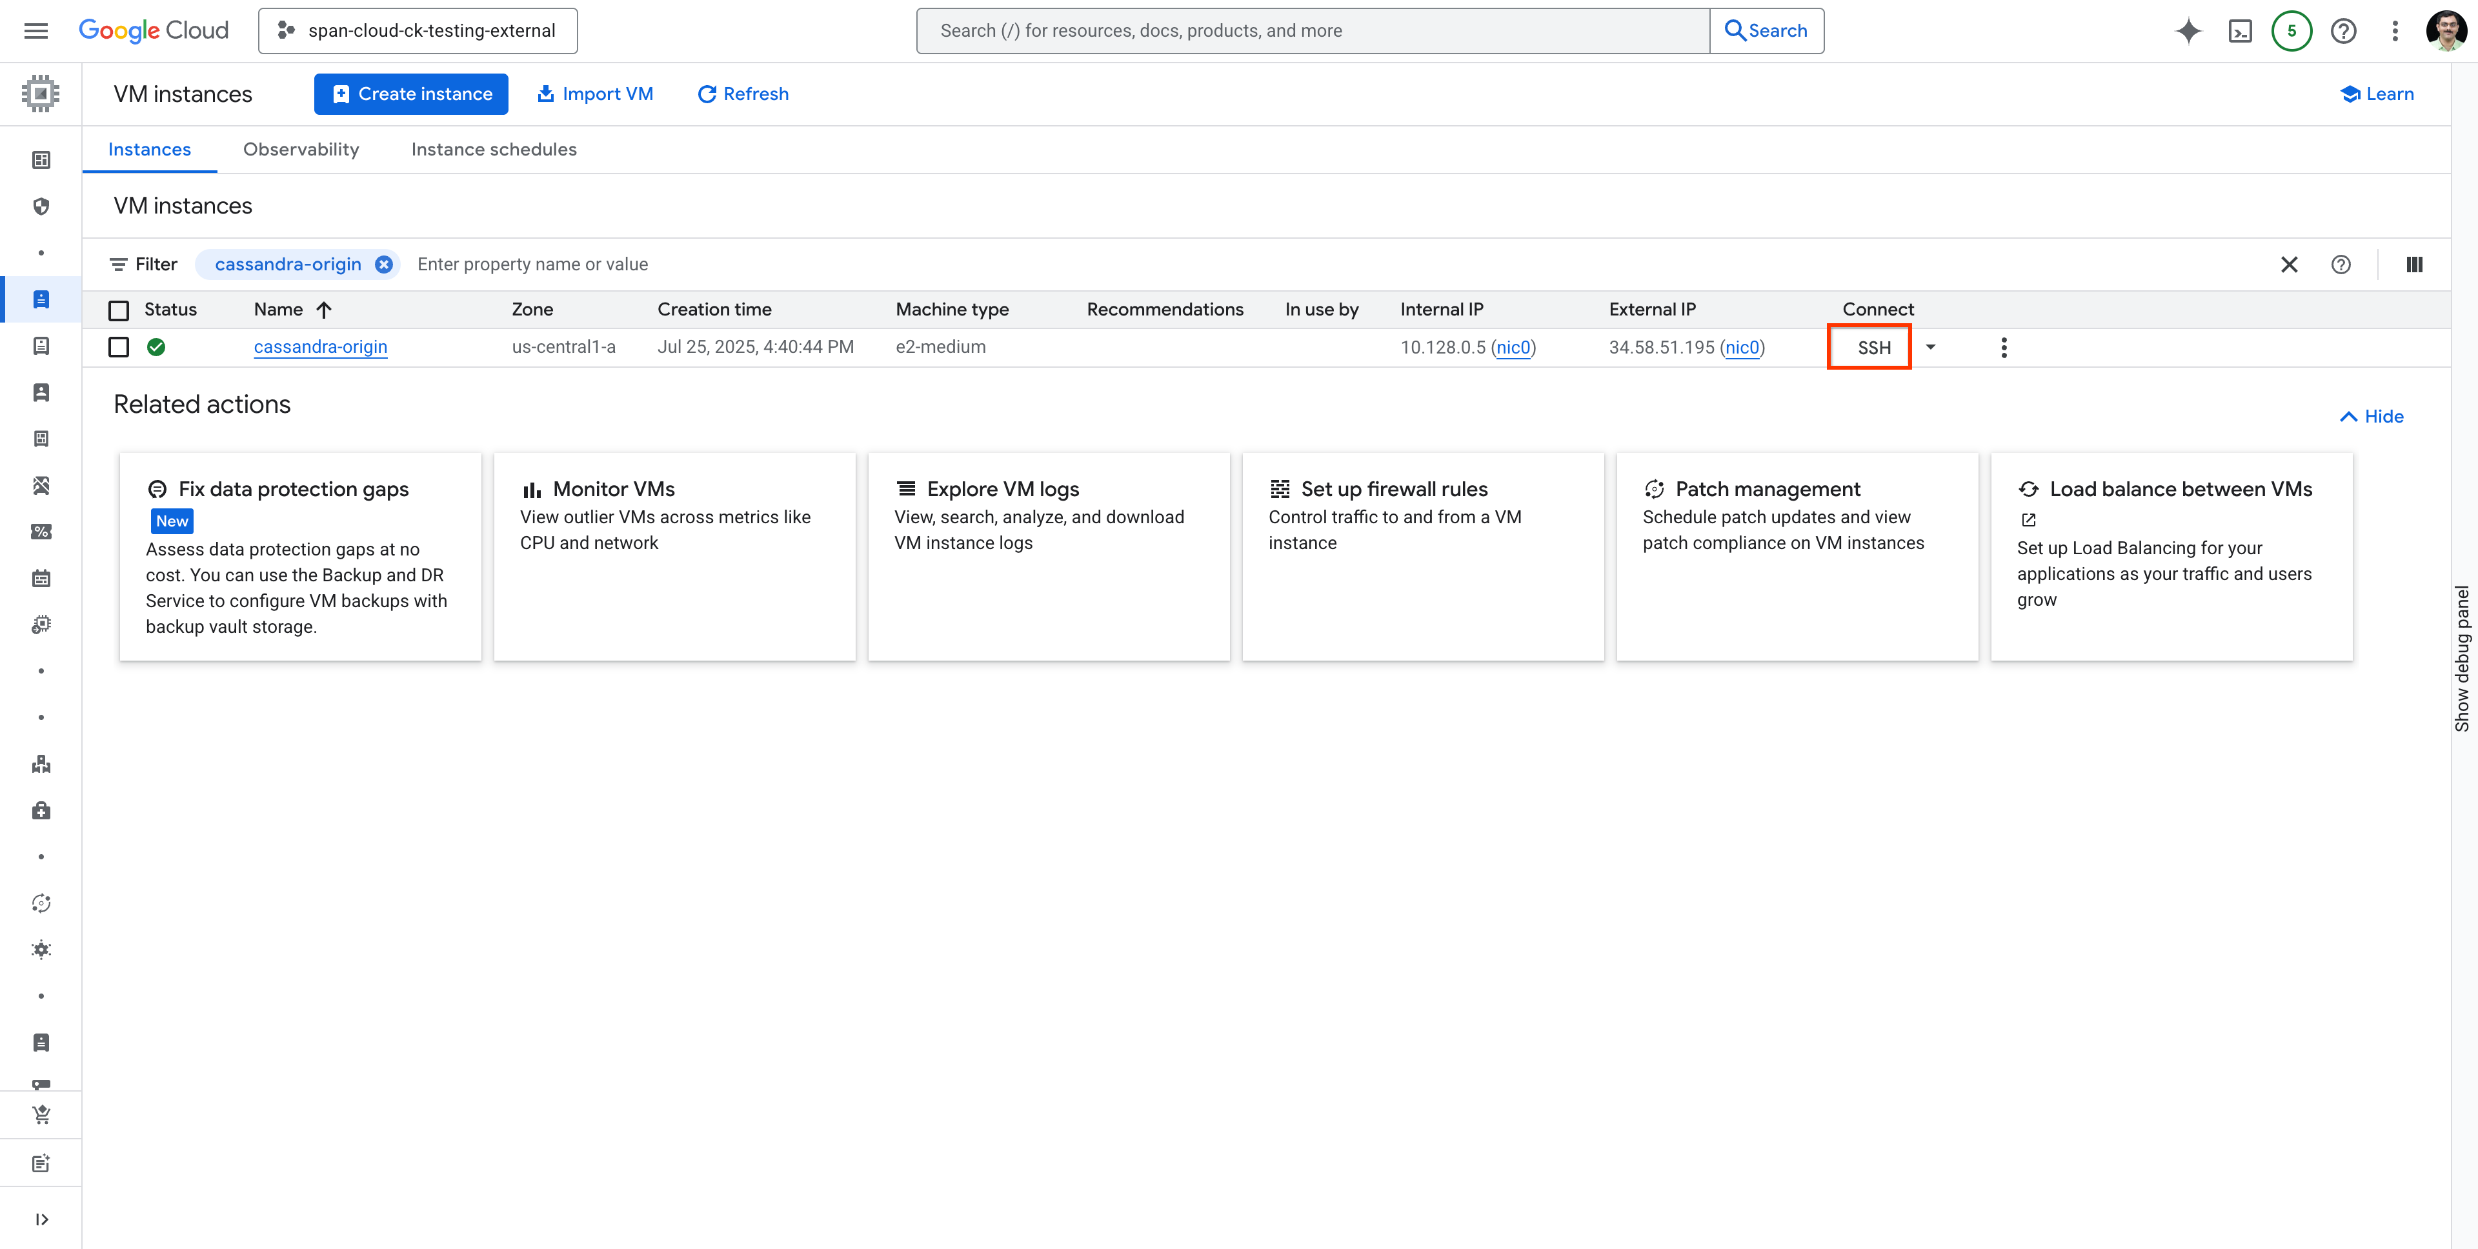The width and height of the screenshot is (2478, 1249).
Task: Open column display options icon
Action: coord(2413,265)
